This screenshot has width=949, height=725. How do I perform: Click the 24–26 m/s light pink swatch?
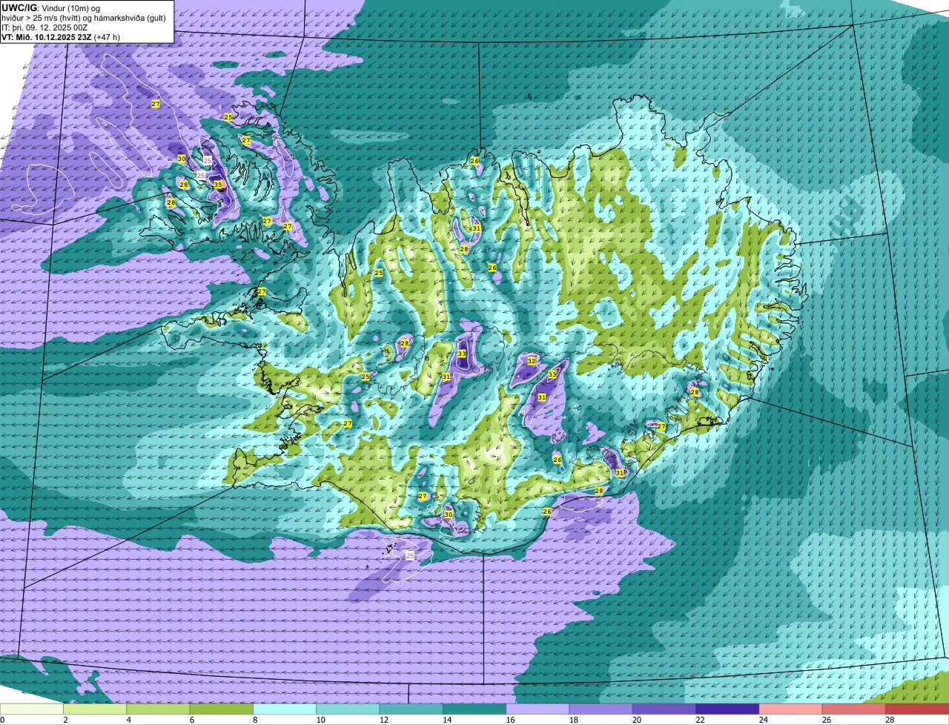pos(790,709)
